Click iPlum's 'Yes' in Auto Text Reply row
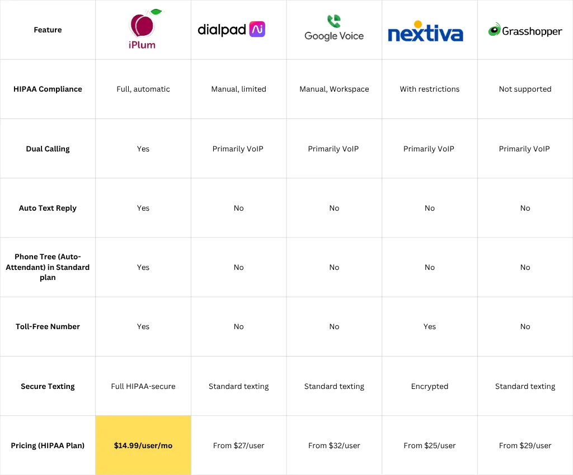The height and width of the screenshot is (475, 573). 143,208
